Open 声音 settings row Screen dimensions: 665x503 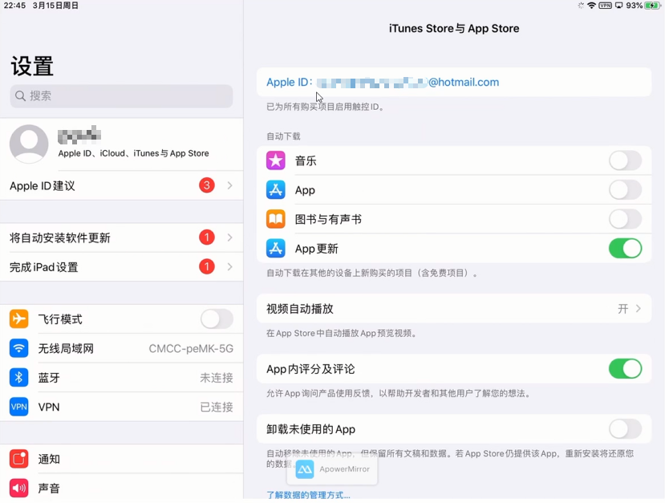coord(122,488)
